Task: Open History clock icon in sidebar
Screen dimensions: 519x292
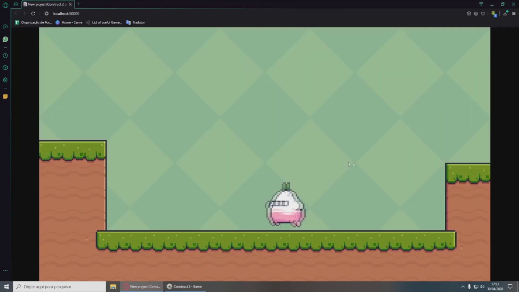Action: 5,56
